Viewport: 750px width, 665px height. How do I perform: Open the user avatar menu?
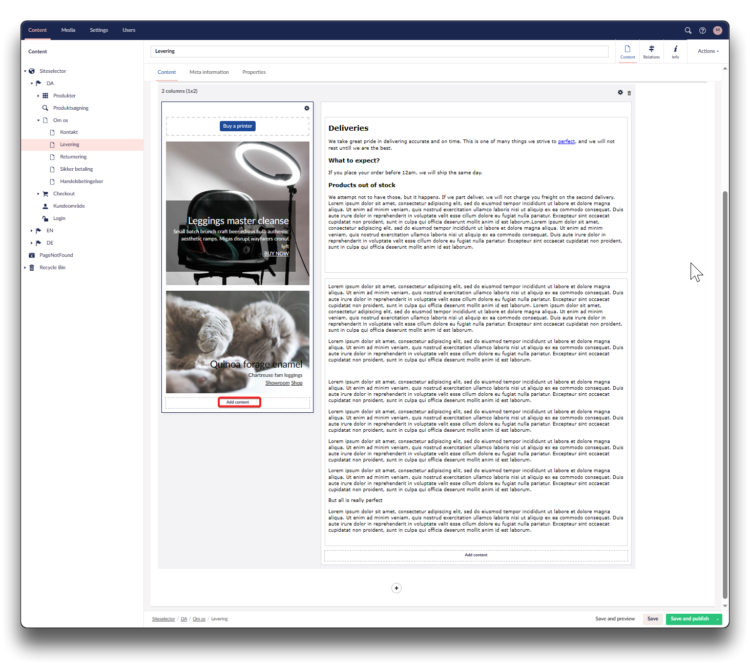[717, 30]
